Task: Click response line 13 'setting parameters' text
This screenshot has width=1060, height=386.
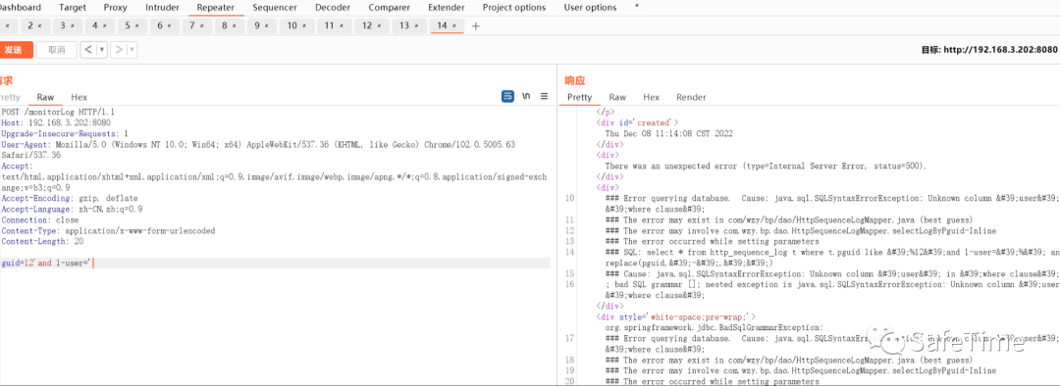Action: click(x=713, y=241)
